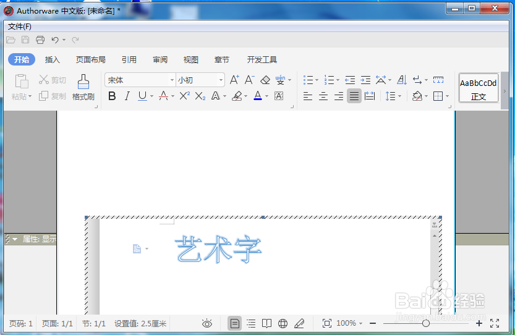Toggle subscript X₂
The width and height of the screenshot is (515, 335).
click(x=200, y=96)
